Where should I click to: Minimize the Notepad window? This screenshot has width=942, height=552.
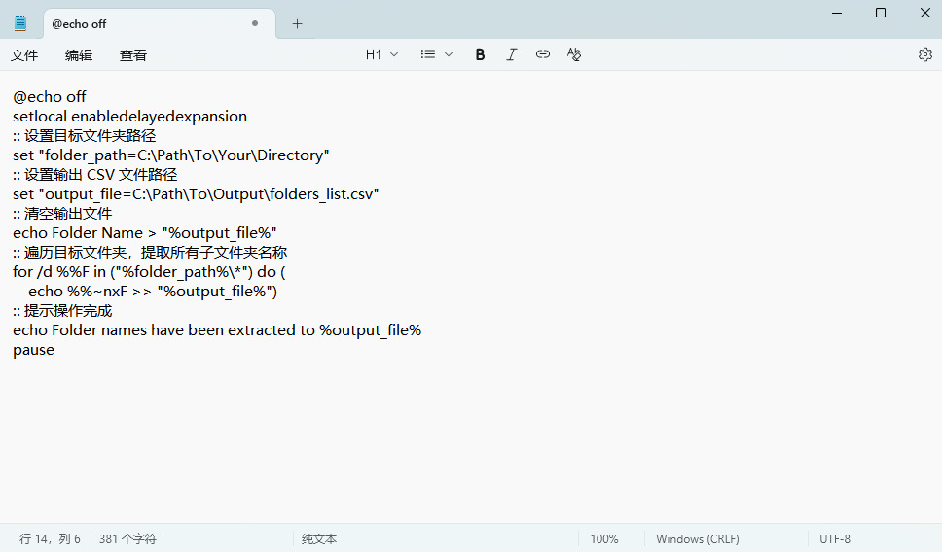[836, 13]
